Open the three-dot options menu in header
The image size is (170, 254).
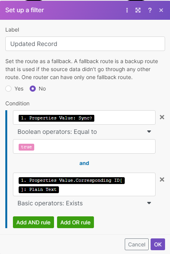tap(127, 10)
